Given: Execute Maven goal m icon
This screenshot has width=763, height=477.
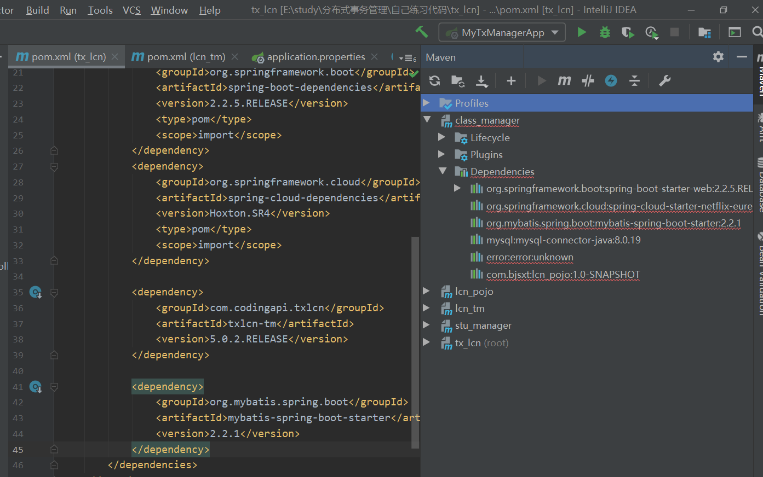Looking at the screenshot, I should tap(564, 81).
